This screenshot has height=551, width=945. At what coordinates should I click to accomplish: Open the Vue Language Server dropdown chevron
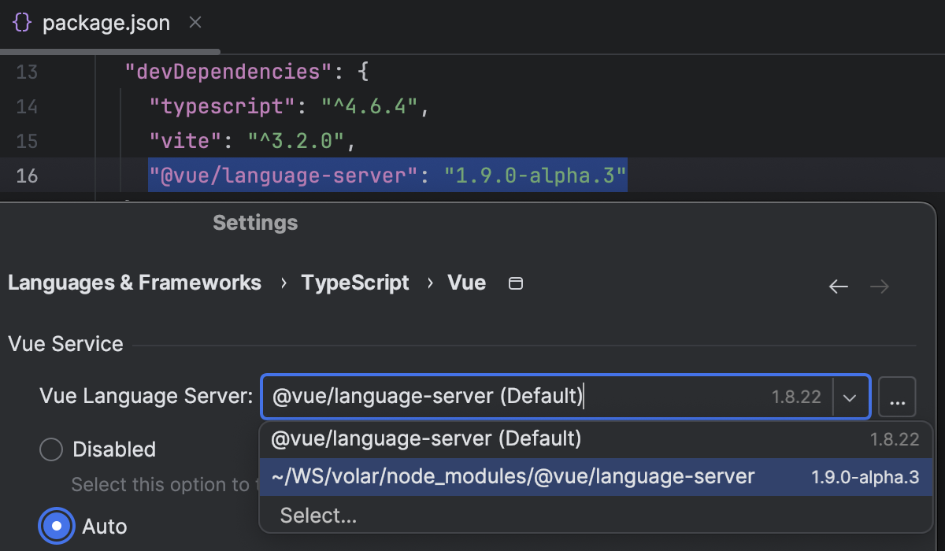click(x=850, y=397)
